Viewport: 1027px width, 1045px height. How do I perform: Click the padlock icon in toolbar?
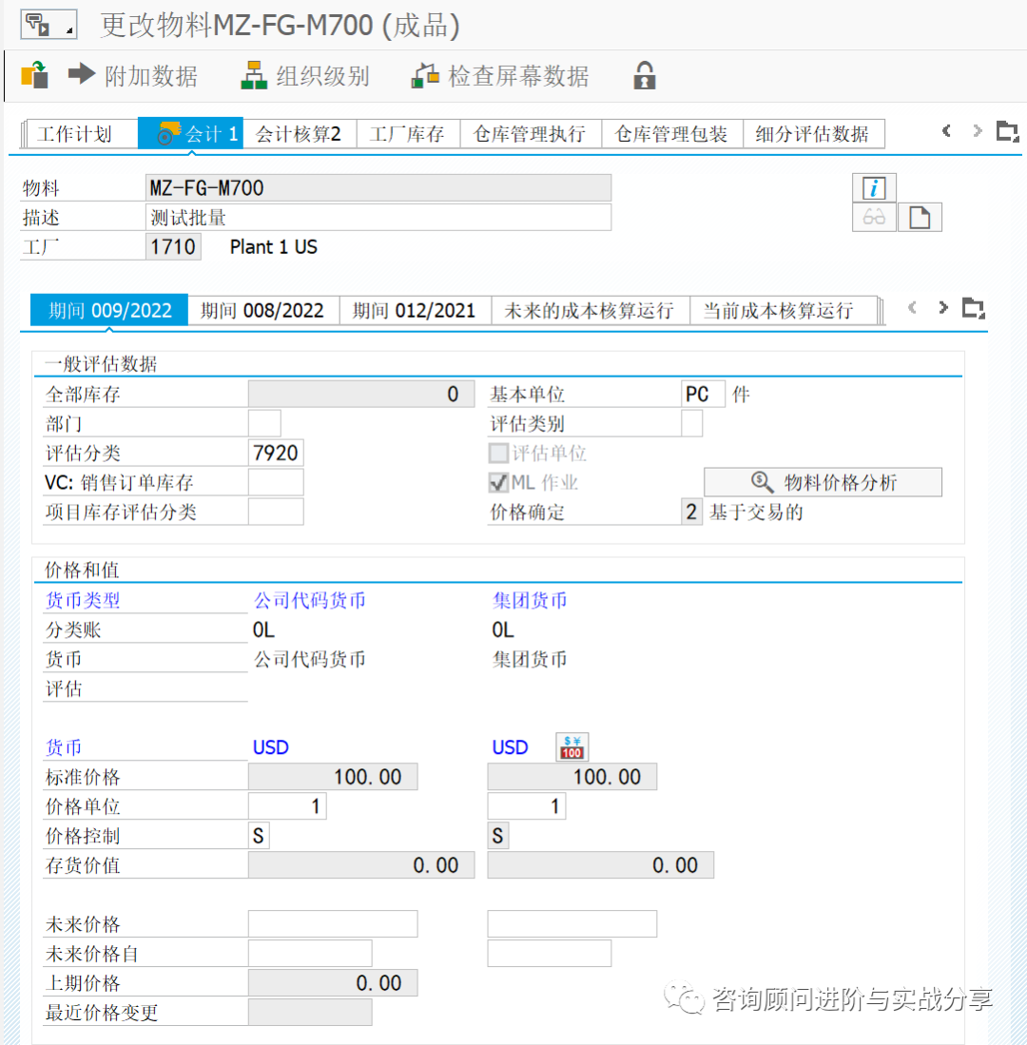tap(644, 75)
